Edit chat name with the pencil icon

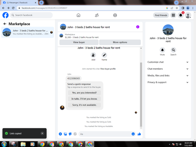104,55
